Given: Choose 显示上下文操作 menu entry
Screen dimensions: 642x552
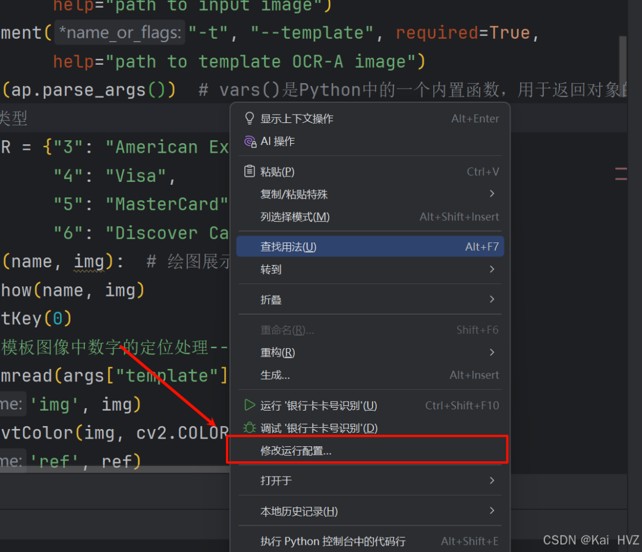Looking at the screenshot, I should pyautogui.click(x=370, y=118).
